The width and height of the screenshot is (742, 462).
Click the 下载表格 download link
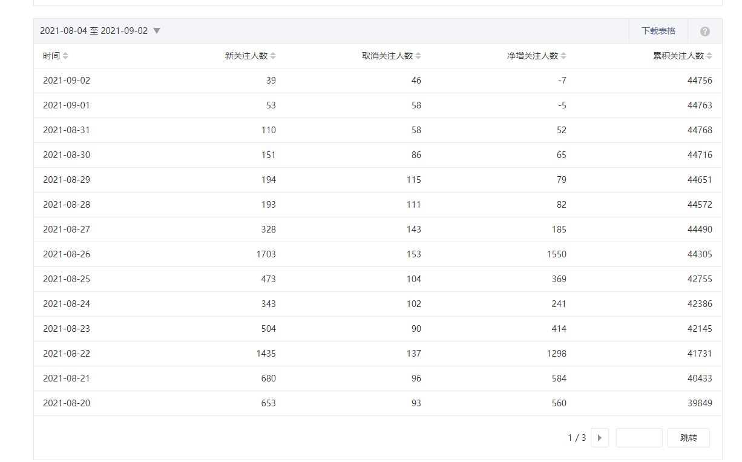coord(658,31)
